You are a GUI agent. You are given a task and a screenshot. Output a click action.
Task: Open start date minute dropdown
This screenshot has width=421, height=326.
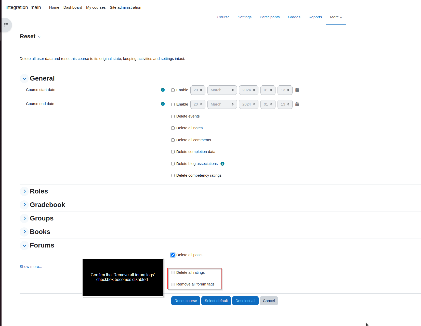point(285,90)
